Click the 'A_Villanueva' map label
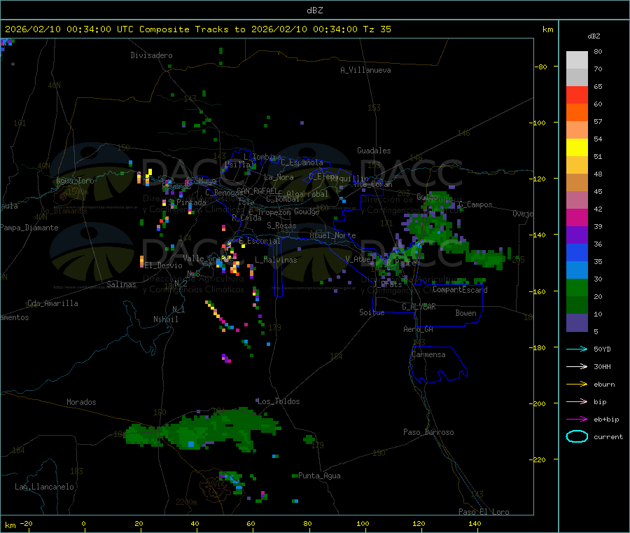630x533 pixels. (x=365, y=70)
